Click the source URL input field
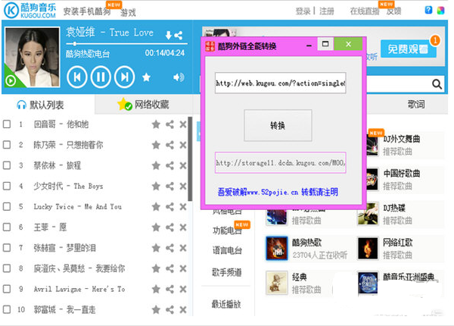Viewport: 454px width, 326px height. pyautogui.click(x=280, y=83)
